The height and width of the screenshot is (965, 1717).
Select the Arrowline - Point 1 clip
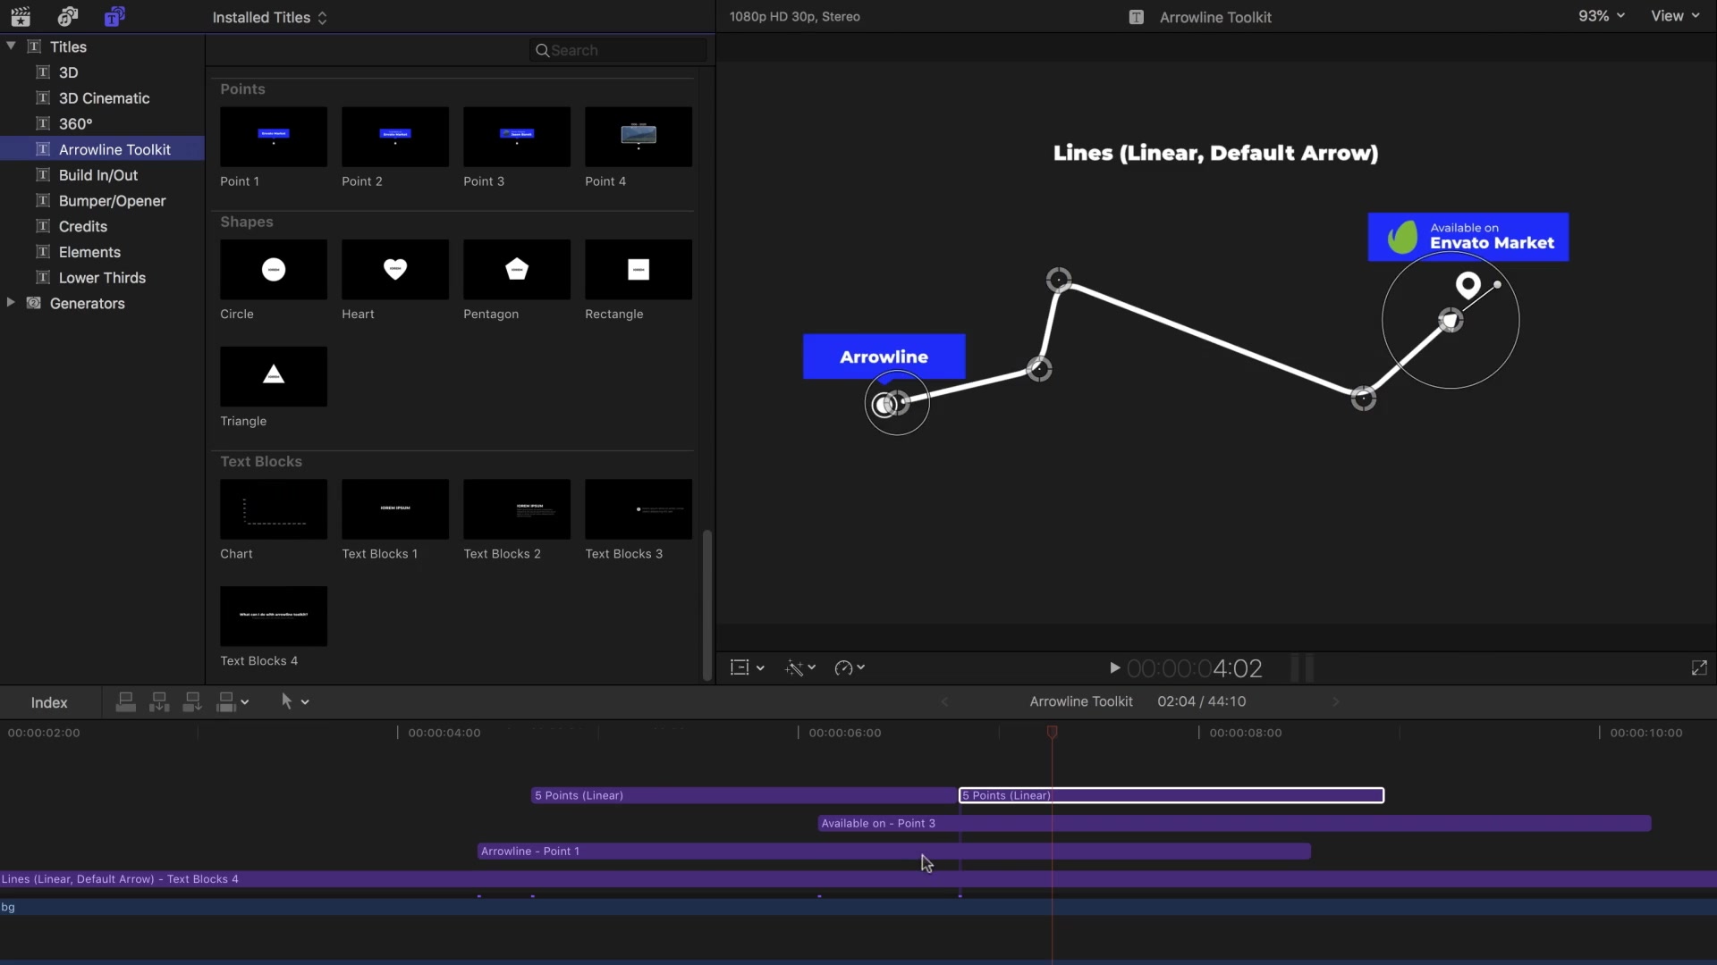tap(894, 851)
